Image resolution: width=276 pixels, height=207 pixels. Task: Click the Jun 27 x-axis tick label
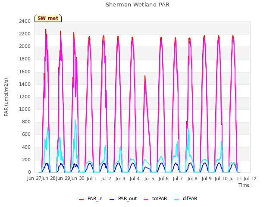pyautogui.click(x=34, y=179)
